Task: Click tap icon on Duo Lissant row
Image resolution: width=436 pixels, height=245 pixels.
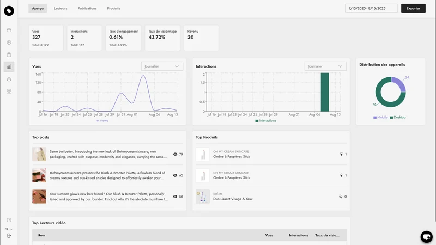Action: [341, 197]
